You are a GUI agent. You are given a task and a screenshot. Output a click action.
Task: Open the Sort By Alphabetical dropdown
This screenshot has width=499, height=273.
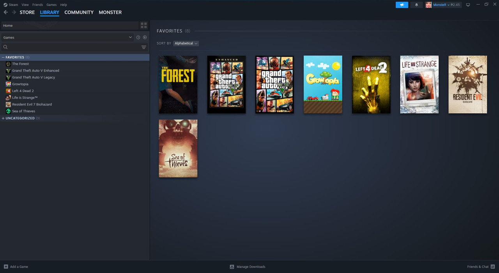pos(186,43)
